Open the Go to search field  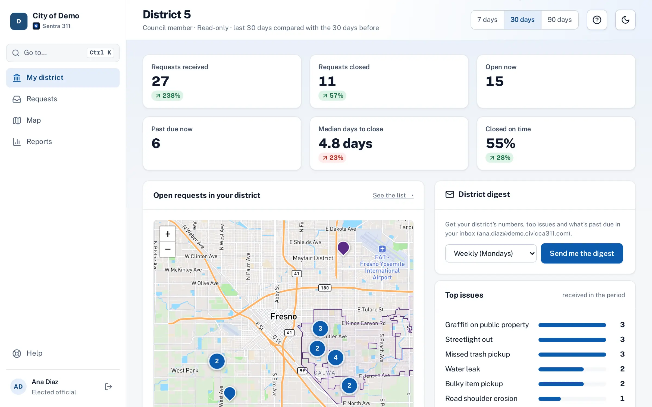point(63,53)
